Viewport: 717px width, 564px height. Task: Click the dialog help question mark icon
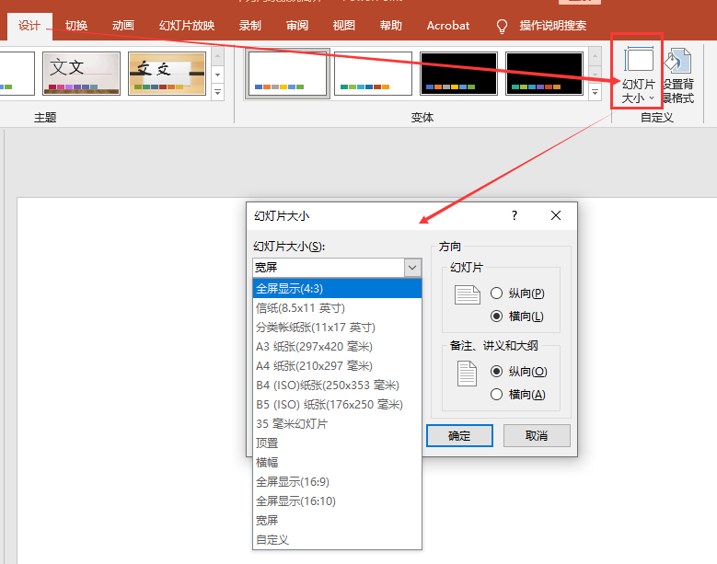(515, 215)
